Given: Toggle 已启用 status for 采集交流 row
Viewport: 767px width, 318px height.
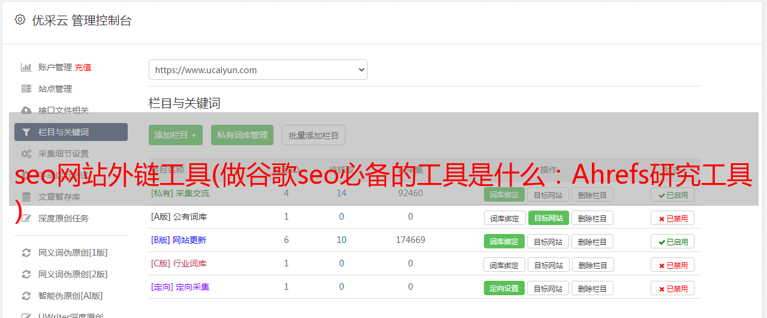Looking at the screenshot, I should 672,194.
